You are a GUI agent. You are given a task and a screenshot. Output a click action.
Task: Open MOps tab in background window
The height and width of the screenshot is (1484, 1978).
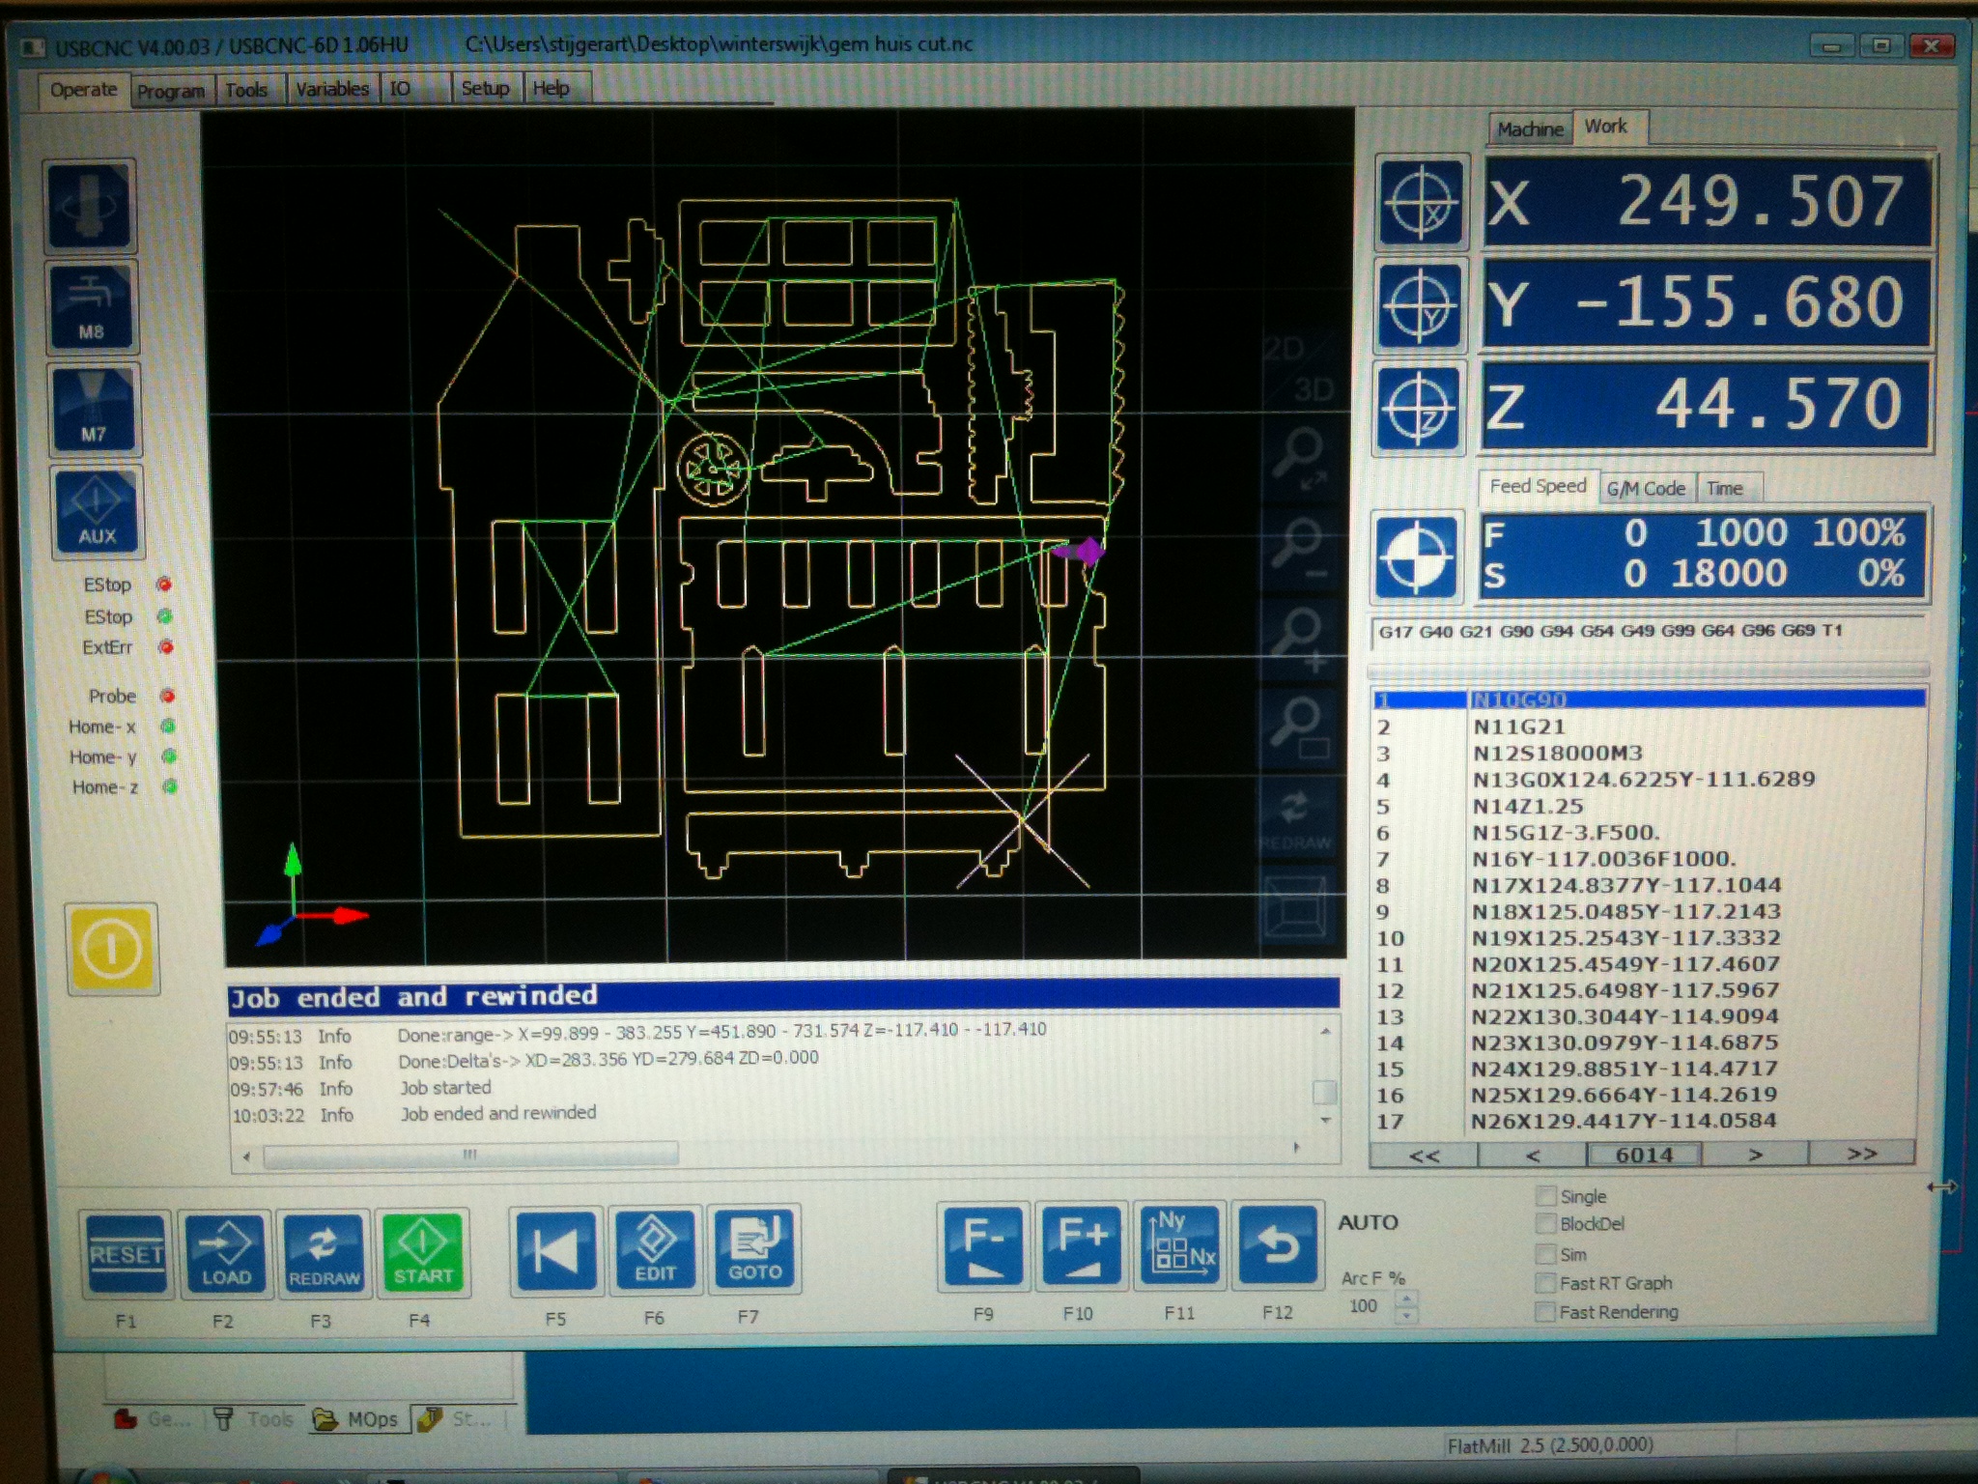[x=359, y=1419]
